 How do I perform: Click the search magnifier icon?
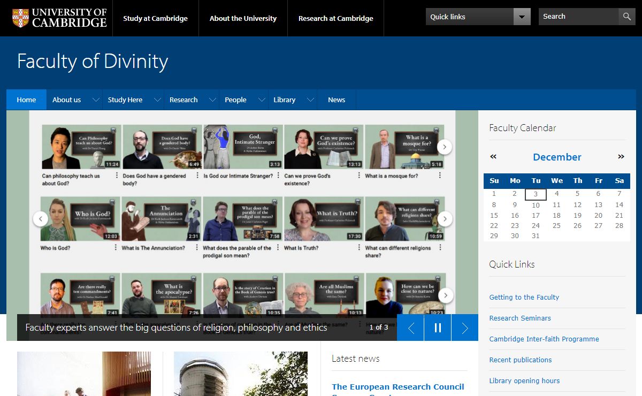click(x=627, y=17)
